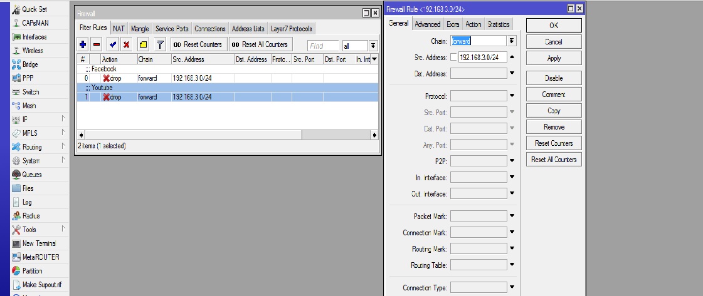The height and width of the screenshot is (296, 703).
Task: Expand the Packet Mark field
Action: click(512, 216)
